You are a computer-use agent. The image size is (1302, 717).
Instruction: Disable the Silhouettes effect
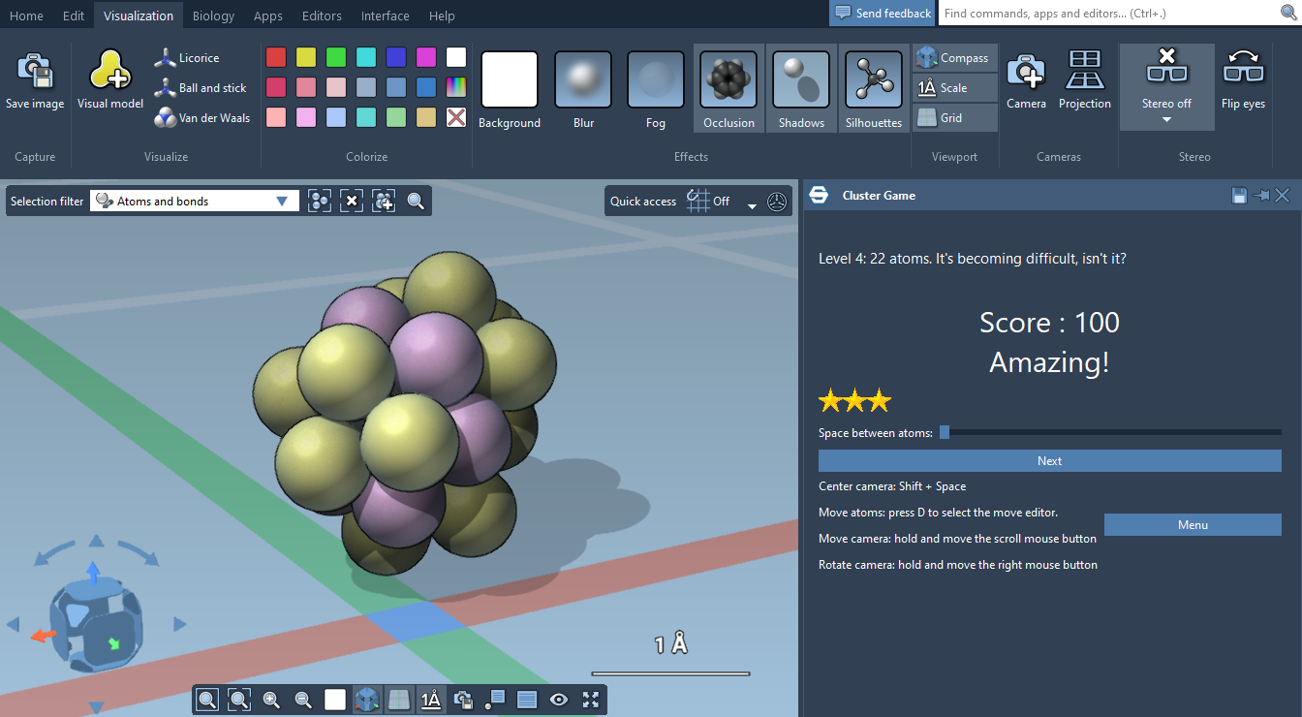[873, 80]
